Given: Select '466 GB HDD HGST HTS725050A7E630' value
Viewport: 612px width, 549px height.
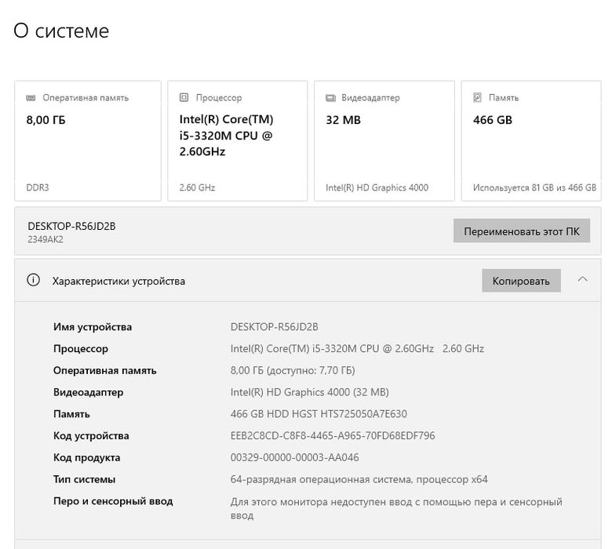Looking at the screenshot, I should click(319, 413).
